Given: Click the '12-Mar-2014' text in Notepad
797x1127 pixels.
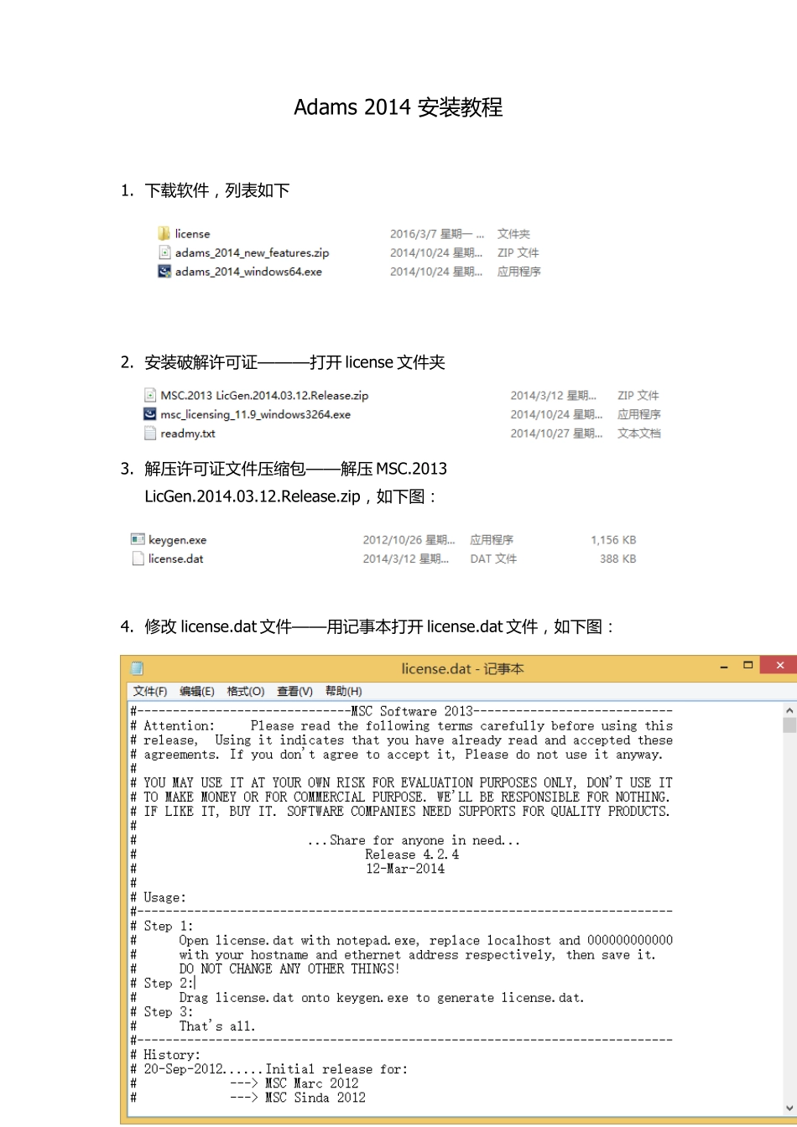Looking at the screenshot, I should pos(405,869).
